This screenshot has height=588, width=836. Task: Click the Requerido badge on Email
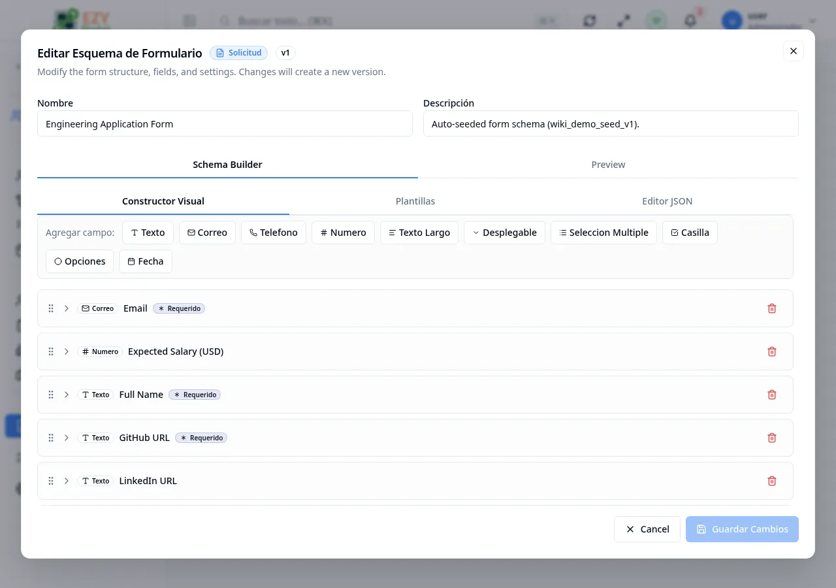point(179,308)
